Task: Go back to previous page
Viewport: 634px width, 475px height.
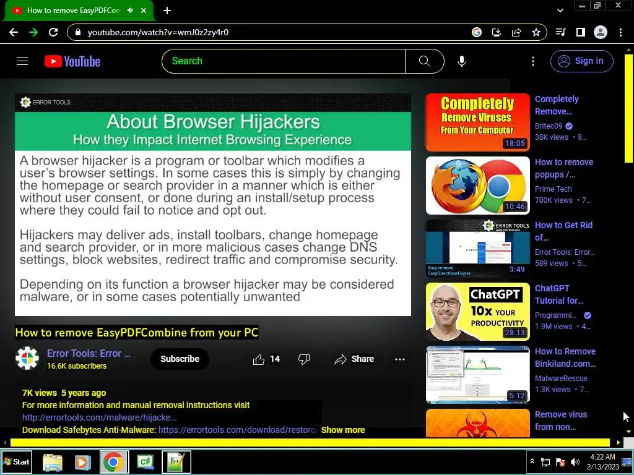Action: point(14,32)
